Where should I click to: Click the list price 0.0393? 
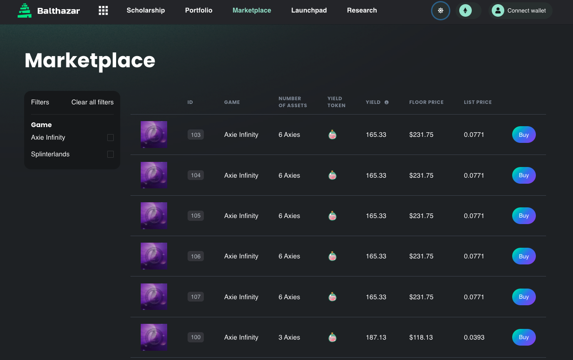click(x=474, y=337)
